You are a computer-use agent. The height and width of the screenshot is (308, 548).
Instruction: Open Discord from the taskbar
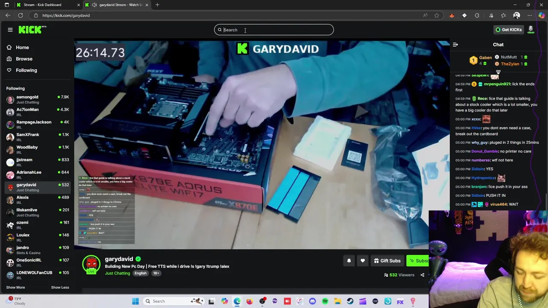(312, 301)
